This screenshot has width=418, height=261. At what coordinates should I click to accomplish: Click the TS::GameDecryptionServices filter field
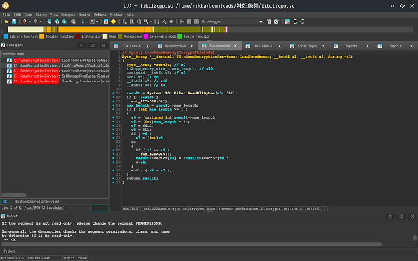click(60, 202)
